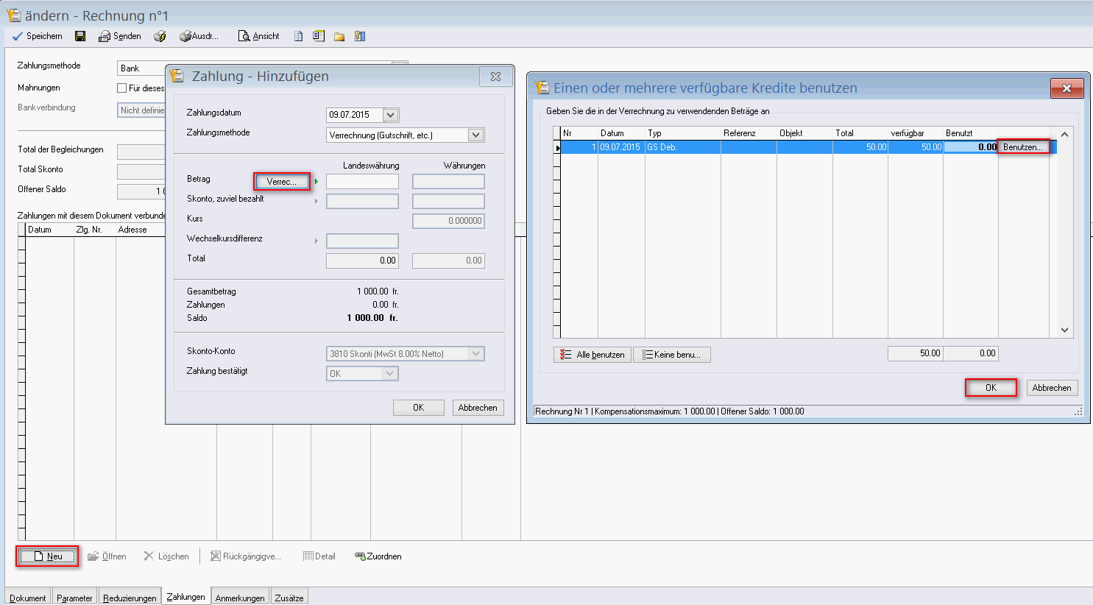This screenshot has height=605, width=1093.
Task: Click the floppy disk save icon
Action: 80,36
